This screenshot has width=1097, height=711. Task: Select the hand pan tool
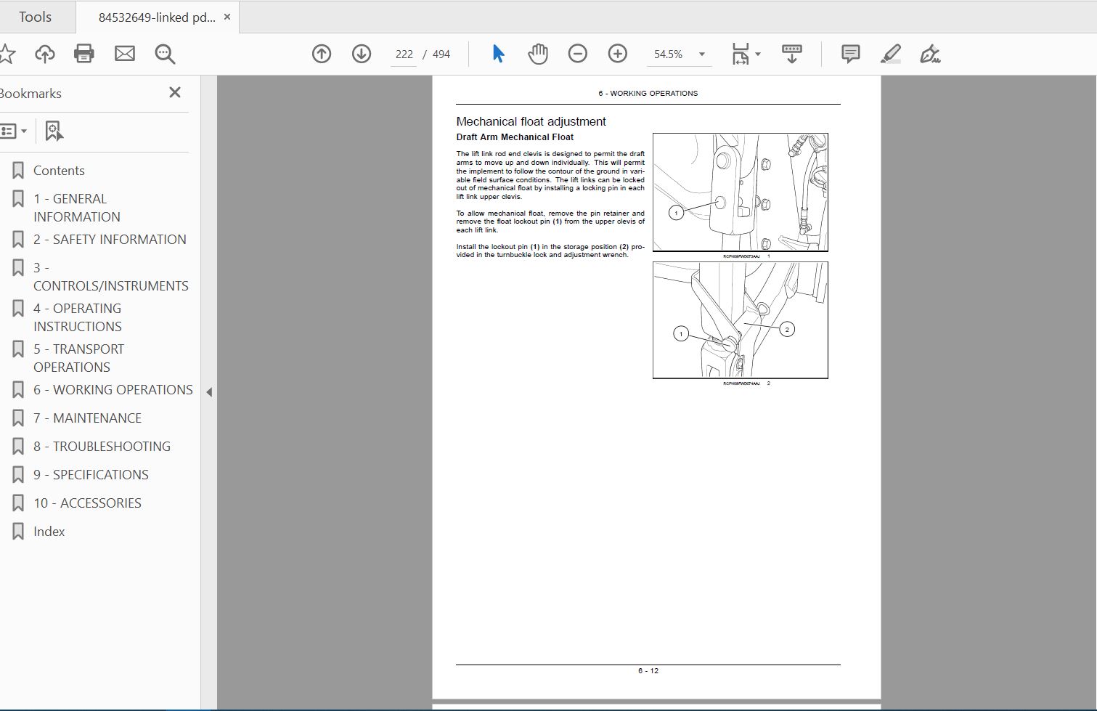pos(538,54)
